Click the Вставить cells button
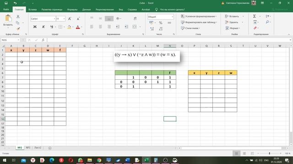The image size is (293, 164). (232, 16)
